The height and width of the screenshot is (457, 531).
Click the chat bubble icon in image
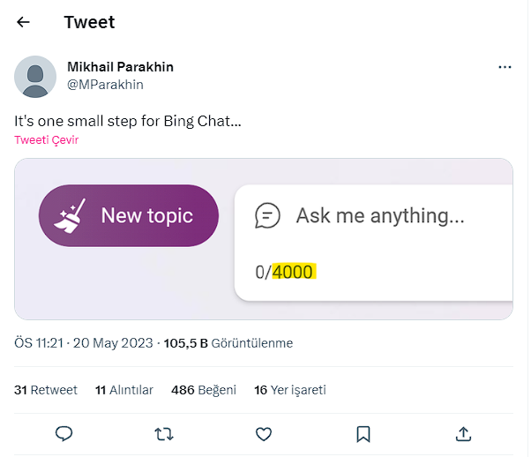tap(267, 215)
